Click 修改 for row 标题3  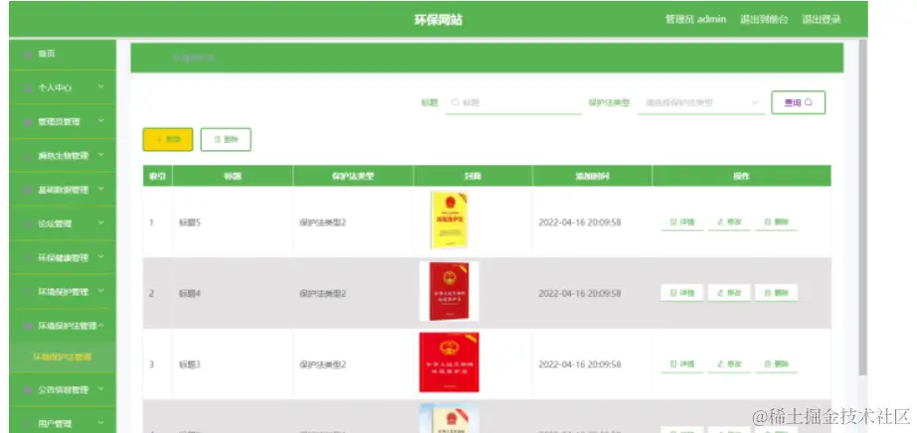pyautogui.click(x=729, y=364)
